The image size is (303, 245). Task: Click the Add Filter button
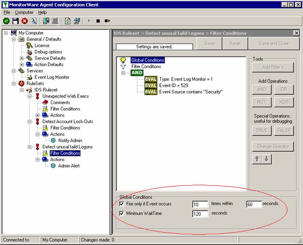tap(273, 68)
